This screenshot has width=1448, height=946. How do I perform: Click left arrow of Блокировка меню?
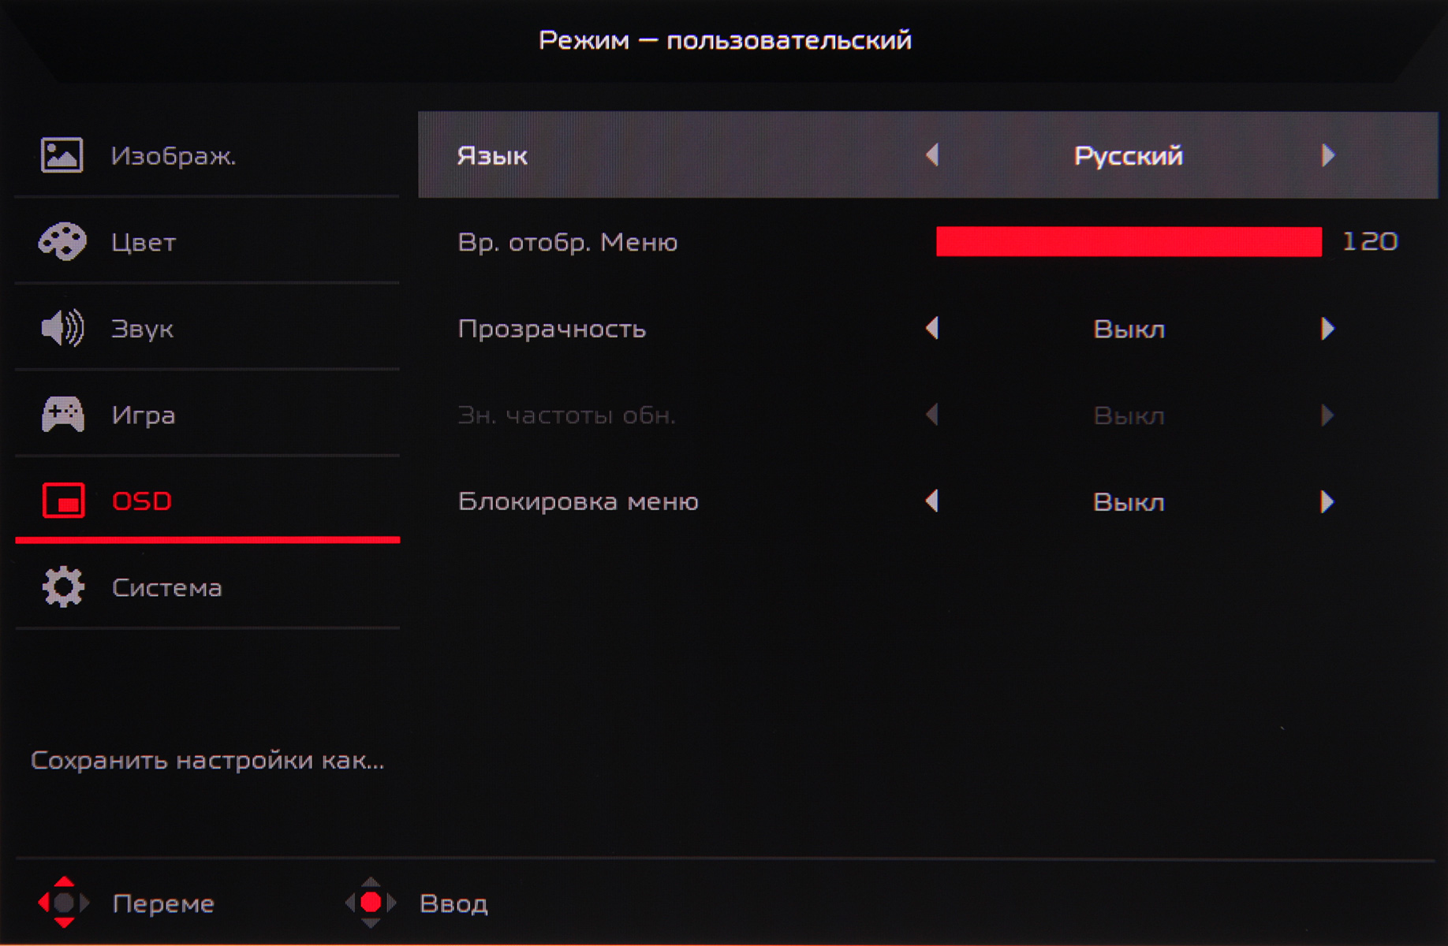(932, 501)
